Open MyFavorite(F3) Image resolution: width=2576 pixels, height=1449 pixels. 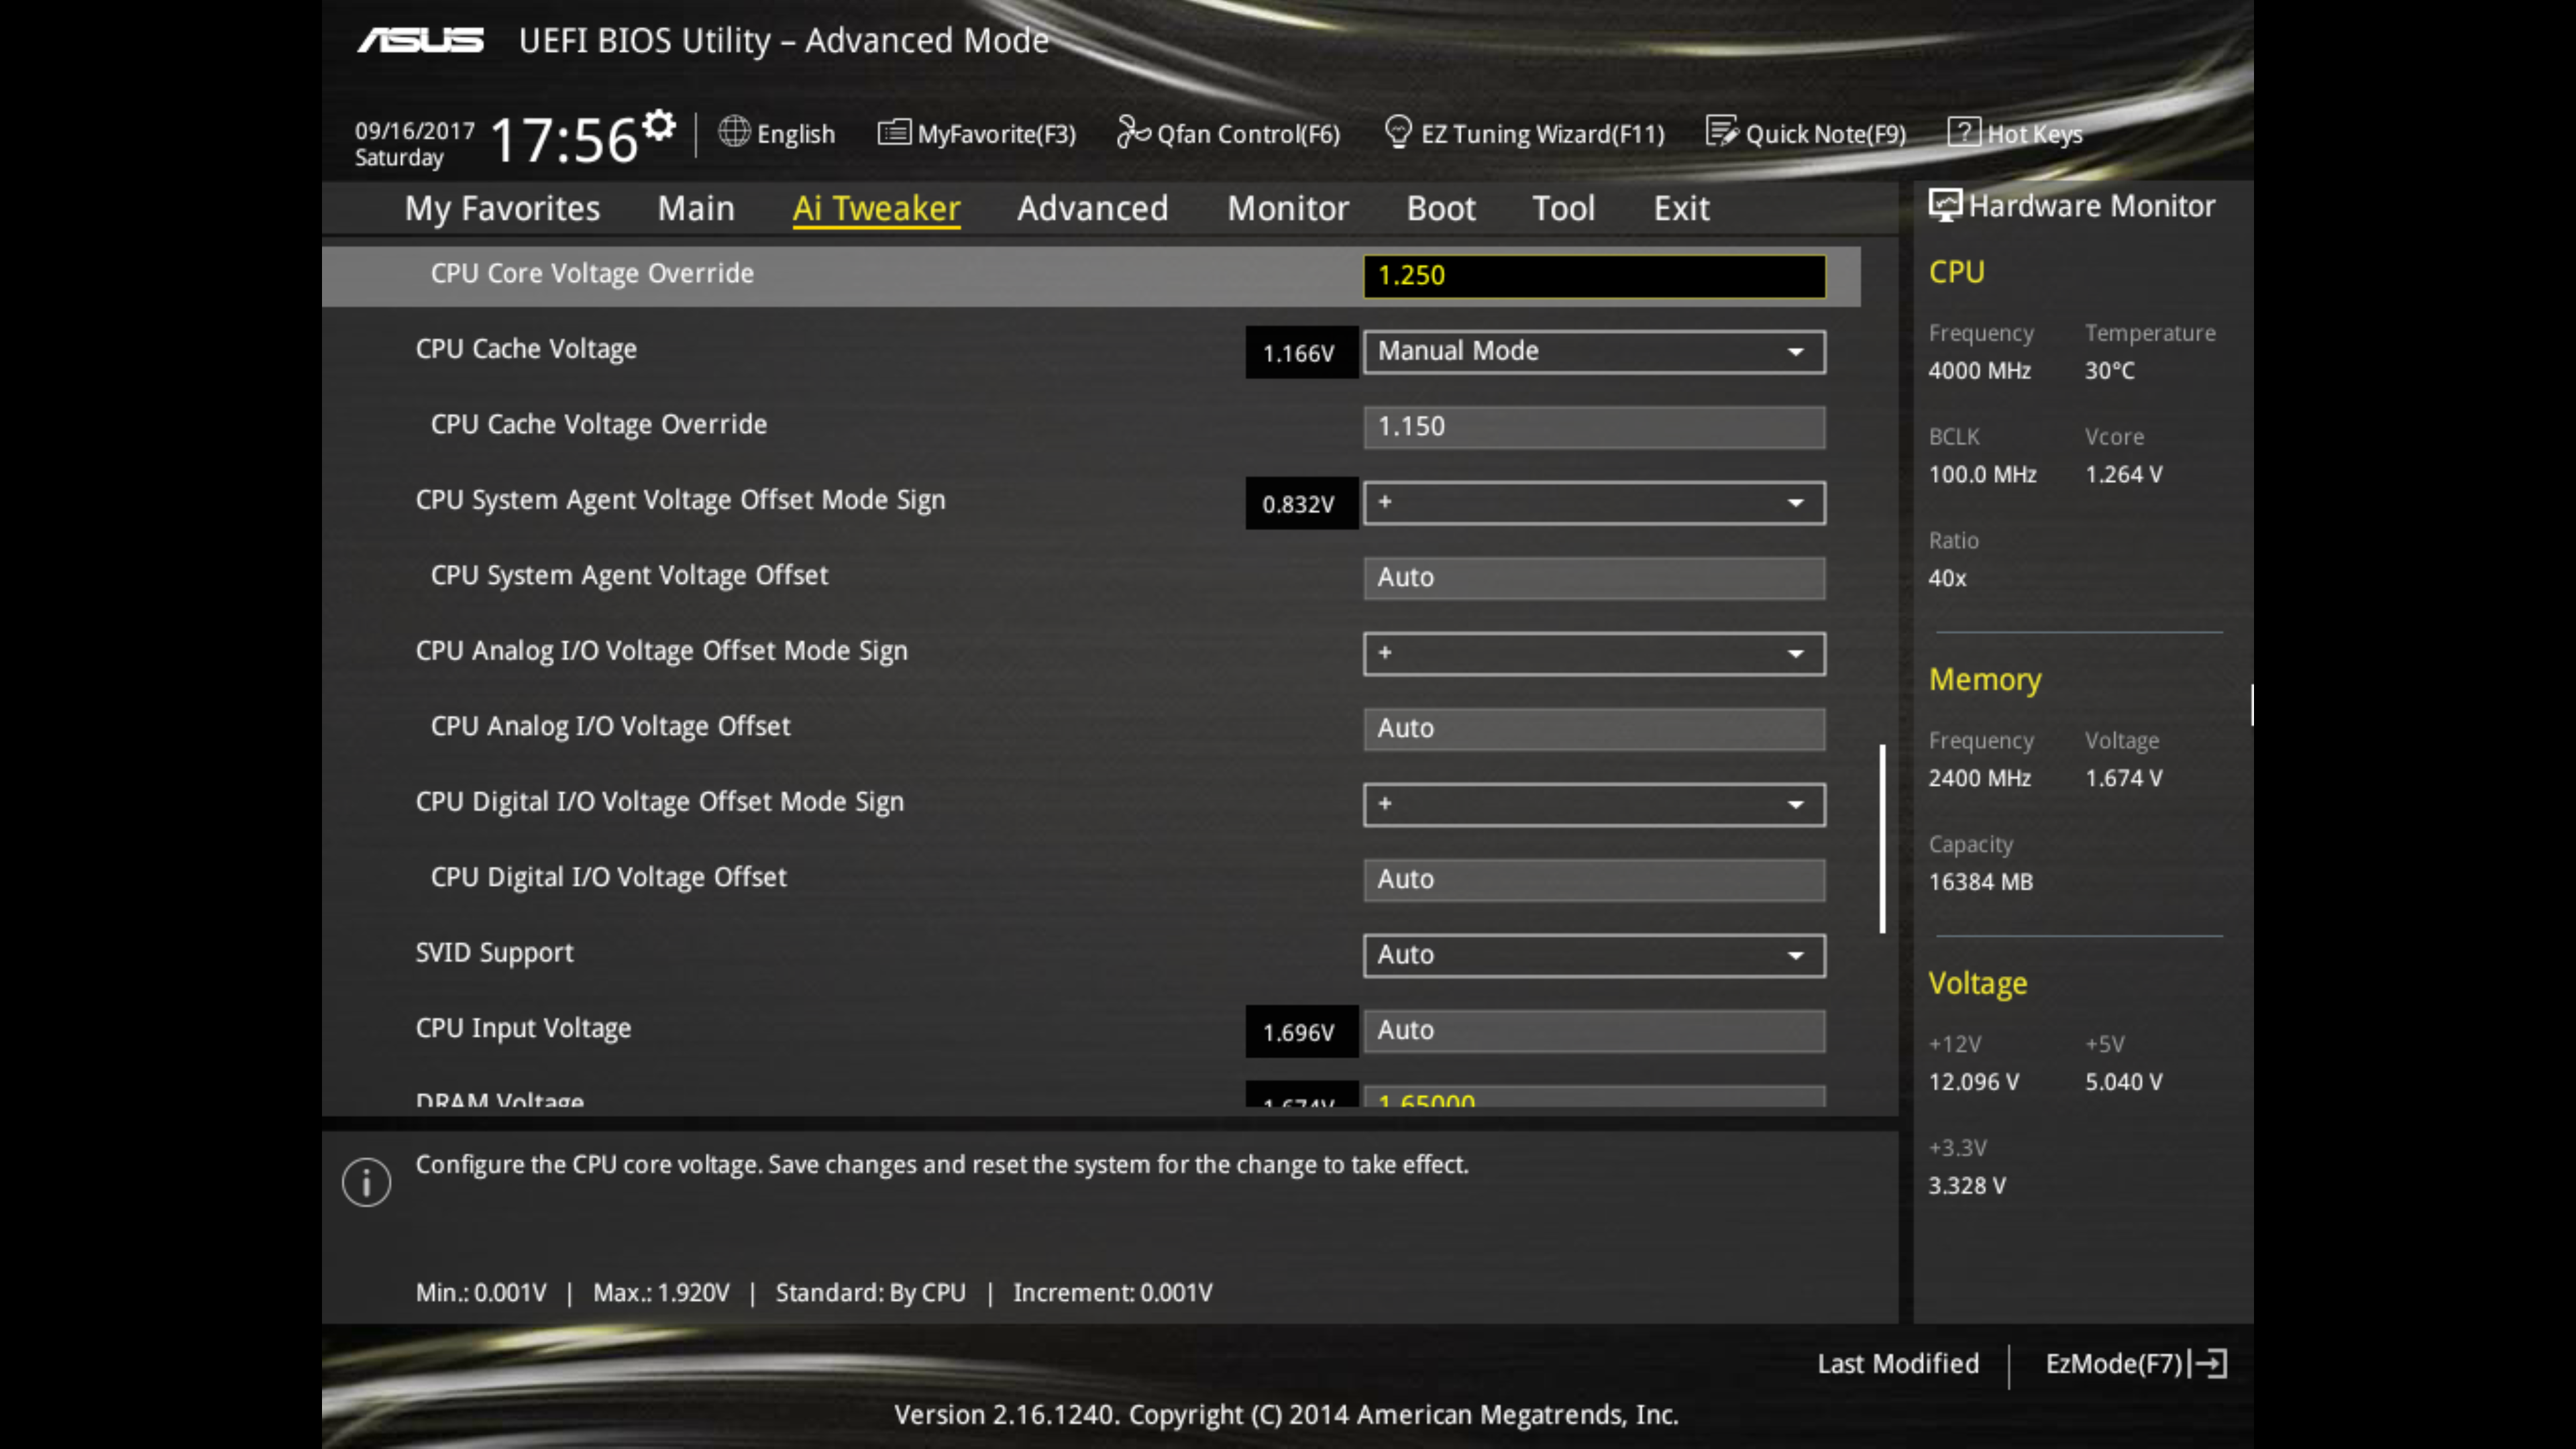[x=977, y=133]
